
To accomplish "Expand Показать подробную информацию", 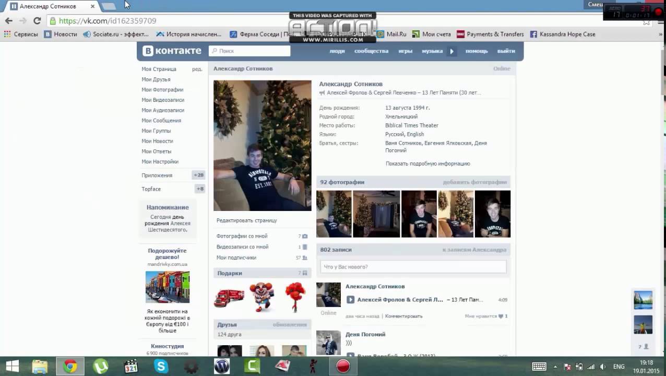I will [x=428, y=163].
